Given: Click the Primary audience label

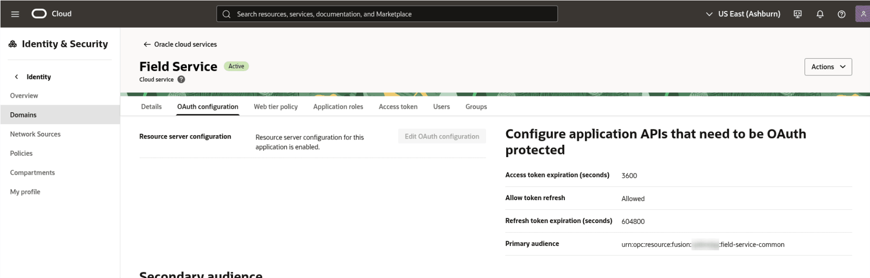Looking at the screenshot, I should coord(532,244).
